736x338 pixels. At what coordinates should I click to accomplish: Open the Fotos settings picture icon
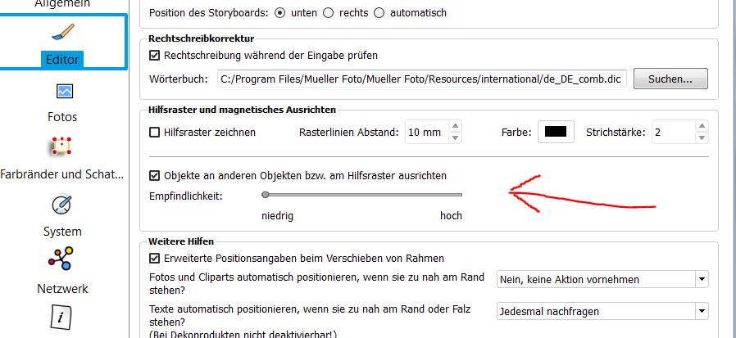click(x=63, y=91)
